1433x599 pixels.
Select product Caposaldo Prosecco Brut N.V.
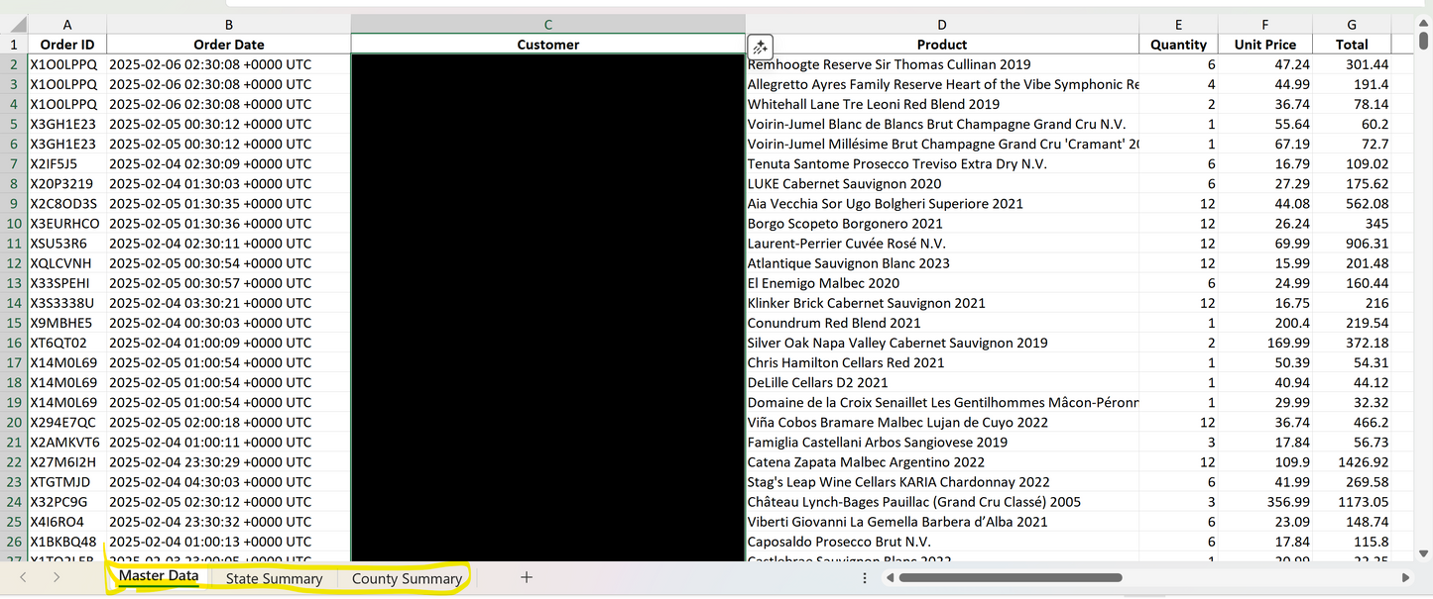941,542
